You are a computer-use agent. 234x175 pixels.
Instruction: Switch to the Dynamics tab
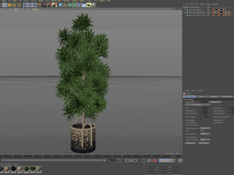pyautogui.click(x=214, y=97)
